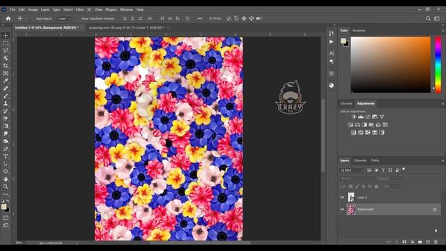Toggle type layer filter icon
The image size is (446, 251).
click(383, 170)
